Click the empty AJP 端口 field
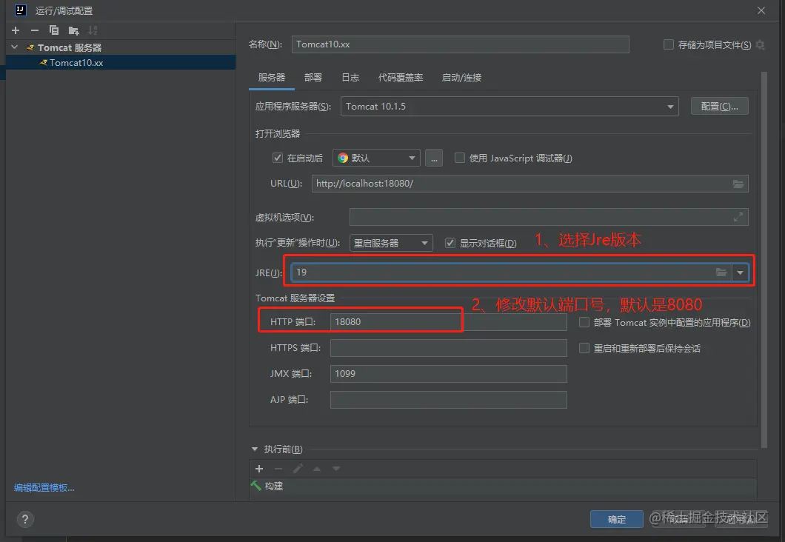 [448, 400]
